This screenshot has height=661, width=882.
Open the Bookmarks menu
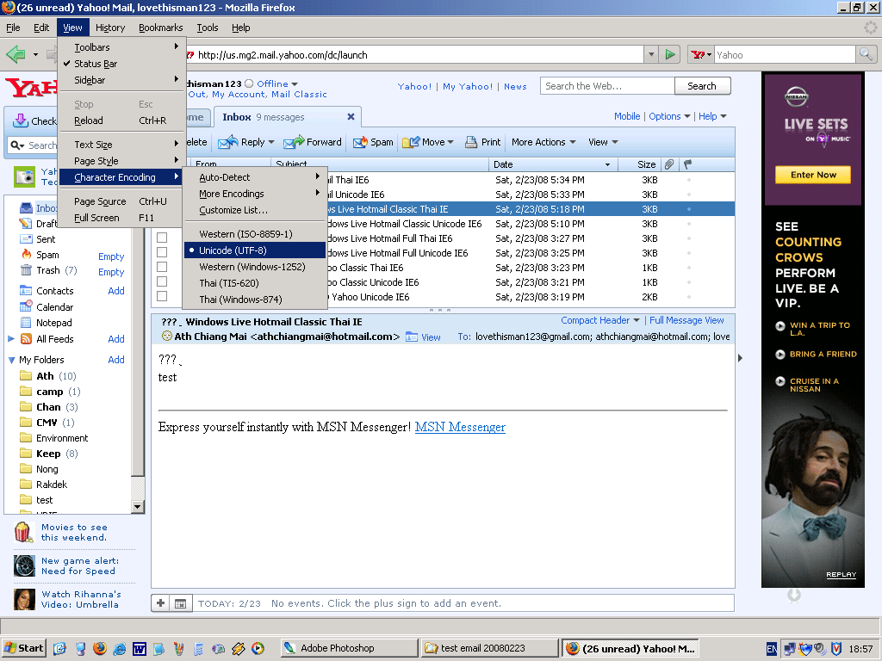161,28
